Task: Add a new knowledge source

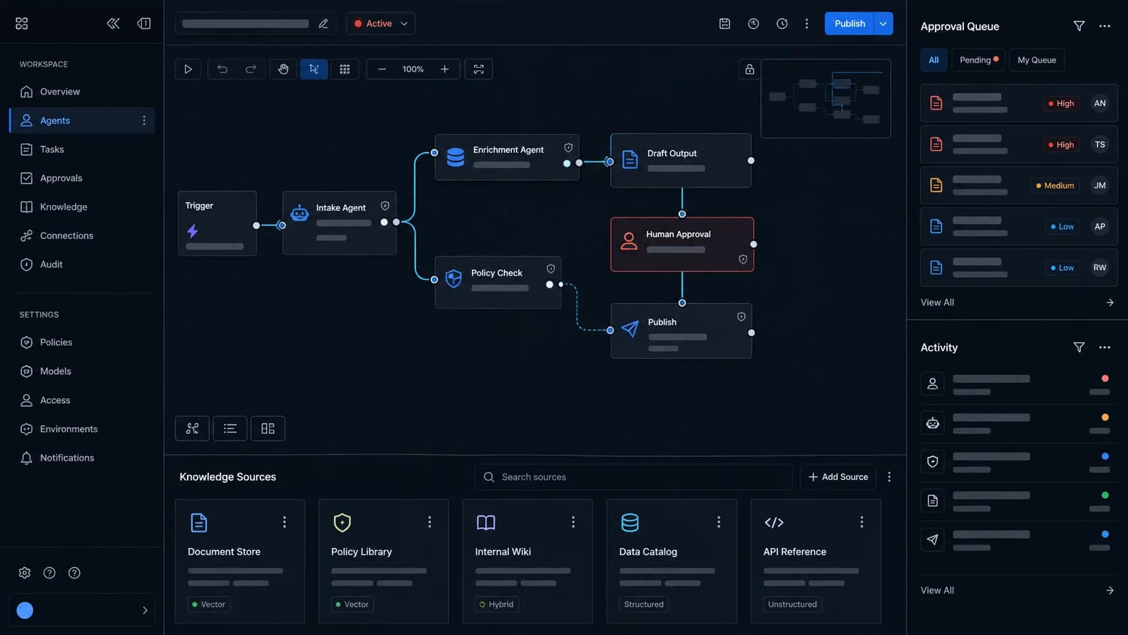Action: pos(838,477)
